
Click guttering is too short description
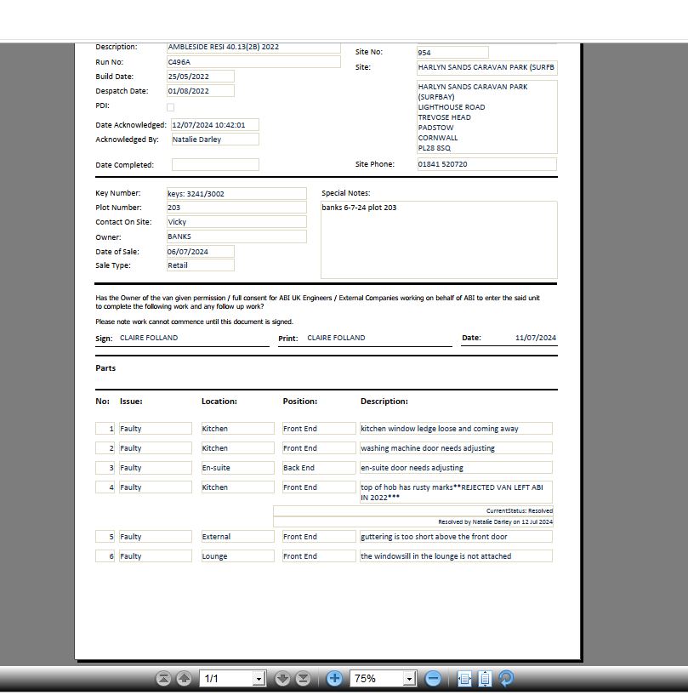pos(456,537)
